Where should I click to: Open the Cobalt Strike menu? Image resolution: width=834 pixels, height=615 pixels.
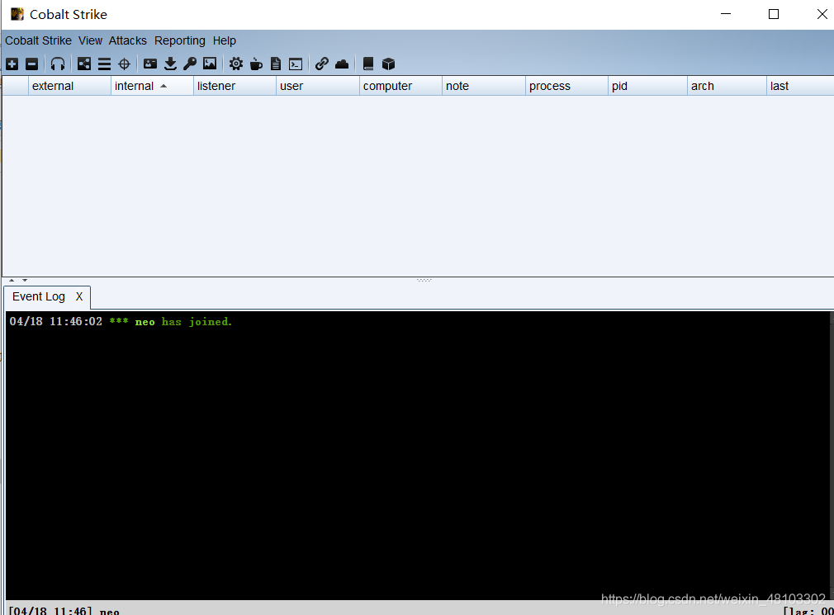click(x=38, y=41)
